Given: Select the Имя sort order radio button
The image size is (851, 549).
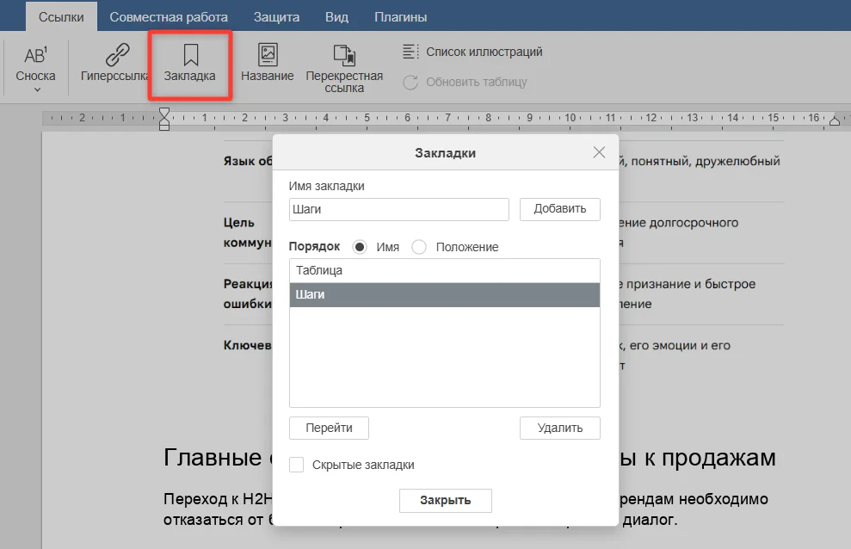Looking at the screenshot, I should (360, 247).
